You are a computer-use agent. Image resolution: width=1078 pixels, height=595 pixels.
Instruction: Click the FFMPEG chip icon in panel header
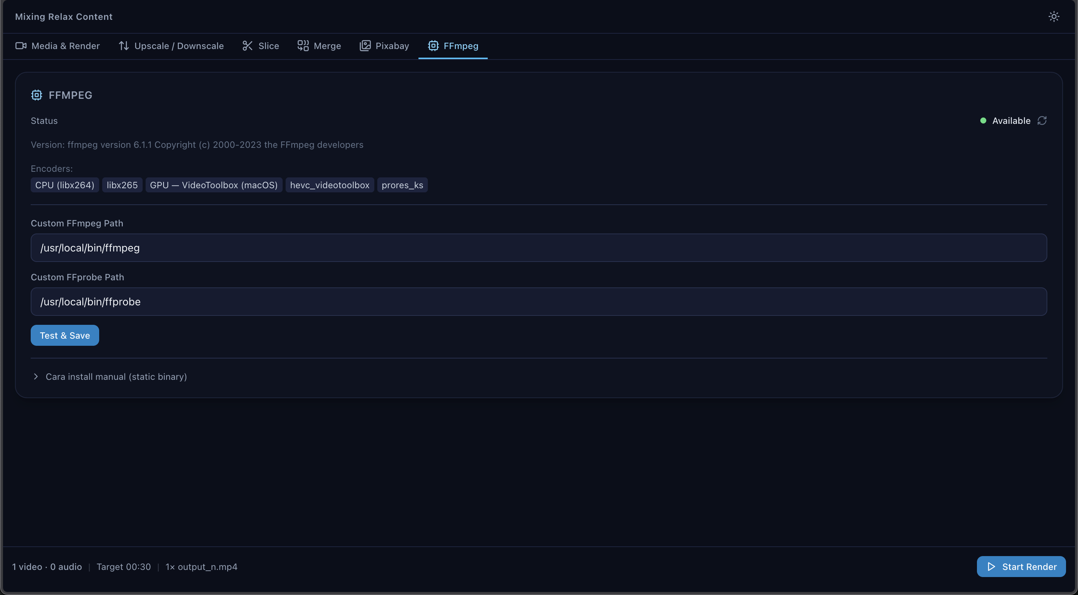pos(37,95)
